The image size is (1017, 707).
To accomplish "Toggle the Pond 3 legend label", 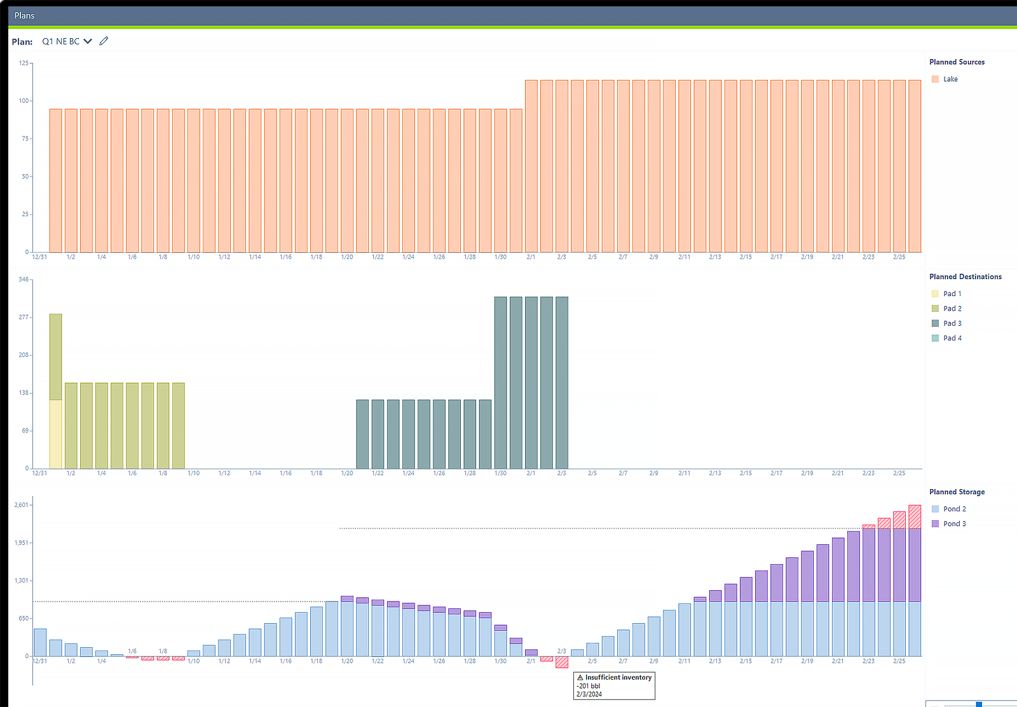I will [x=954, y=524].
